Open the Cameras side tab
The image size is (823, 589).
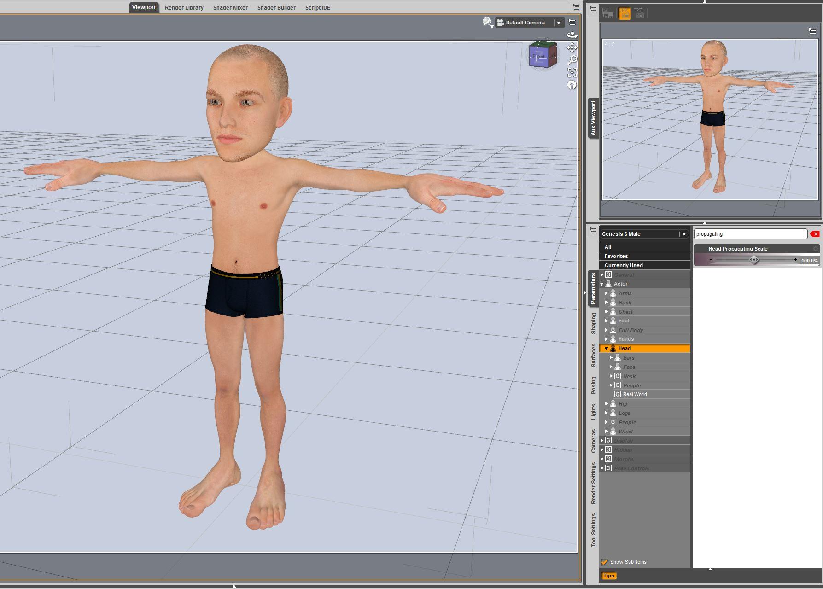[593, 441]
